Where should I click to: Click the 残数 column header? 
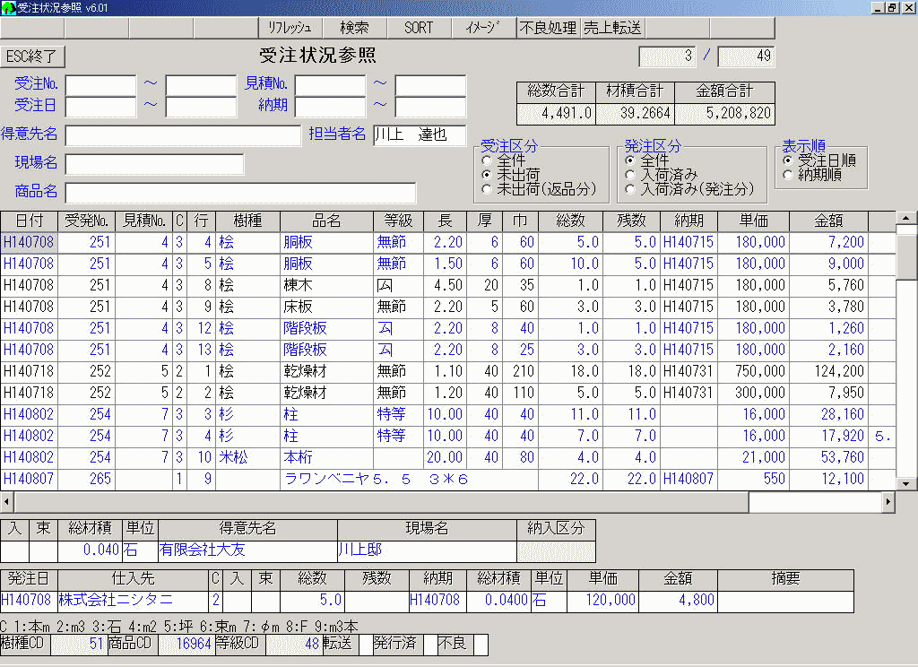point(630,221)
